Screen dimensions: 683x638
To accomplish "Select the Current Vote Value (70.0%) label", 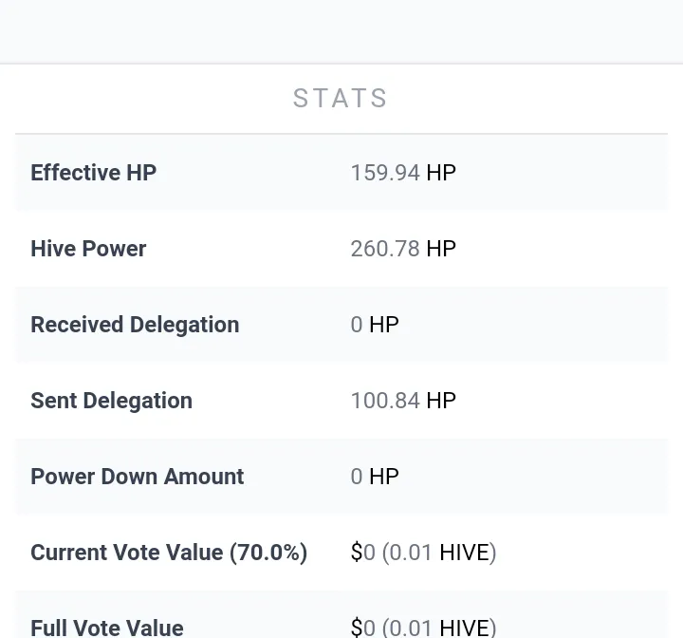I will (169, 553).
